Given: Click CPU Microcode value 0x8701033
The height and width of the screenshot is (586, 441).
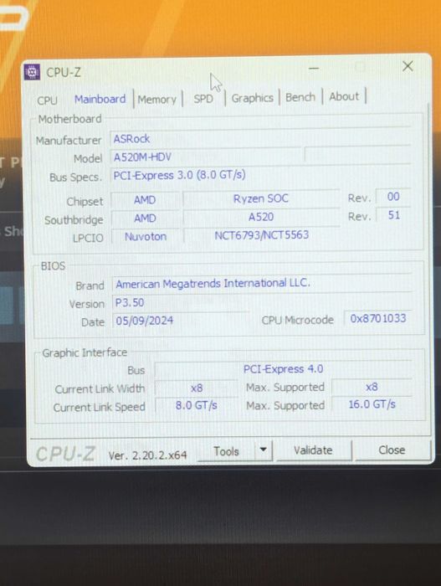Looking at the screenshot, I should coord(378,318).
